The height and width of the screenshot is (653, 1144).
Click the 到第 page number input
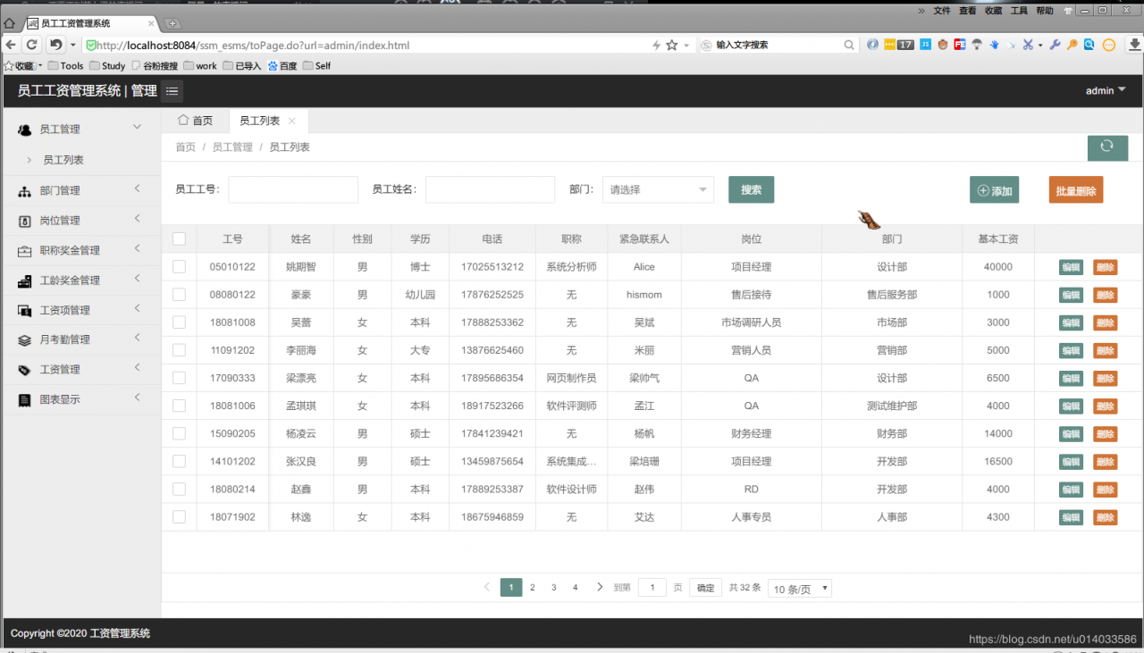[652, 587]
